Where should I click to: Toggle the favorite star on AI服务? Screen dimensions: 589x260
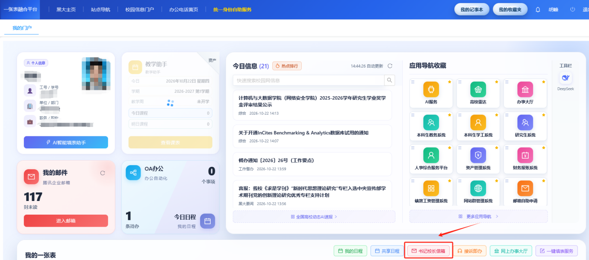(x=450, y=82)
